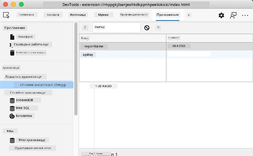253x156 pixels.
Task: Open the three-dots customize menu
Action: [x=245, y=15]
